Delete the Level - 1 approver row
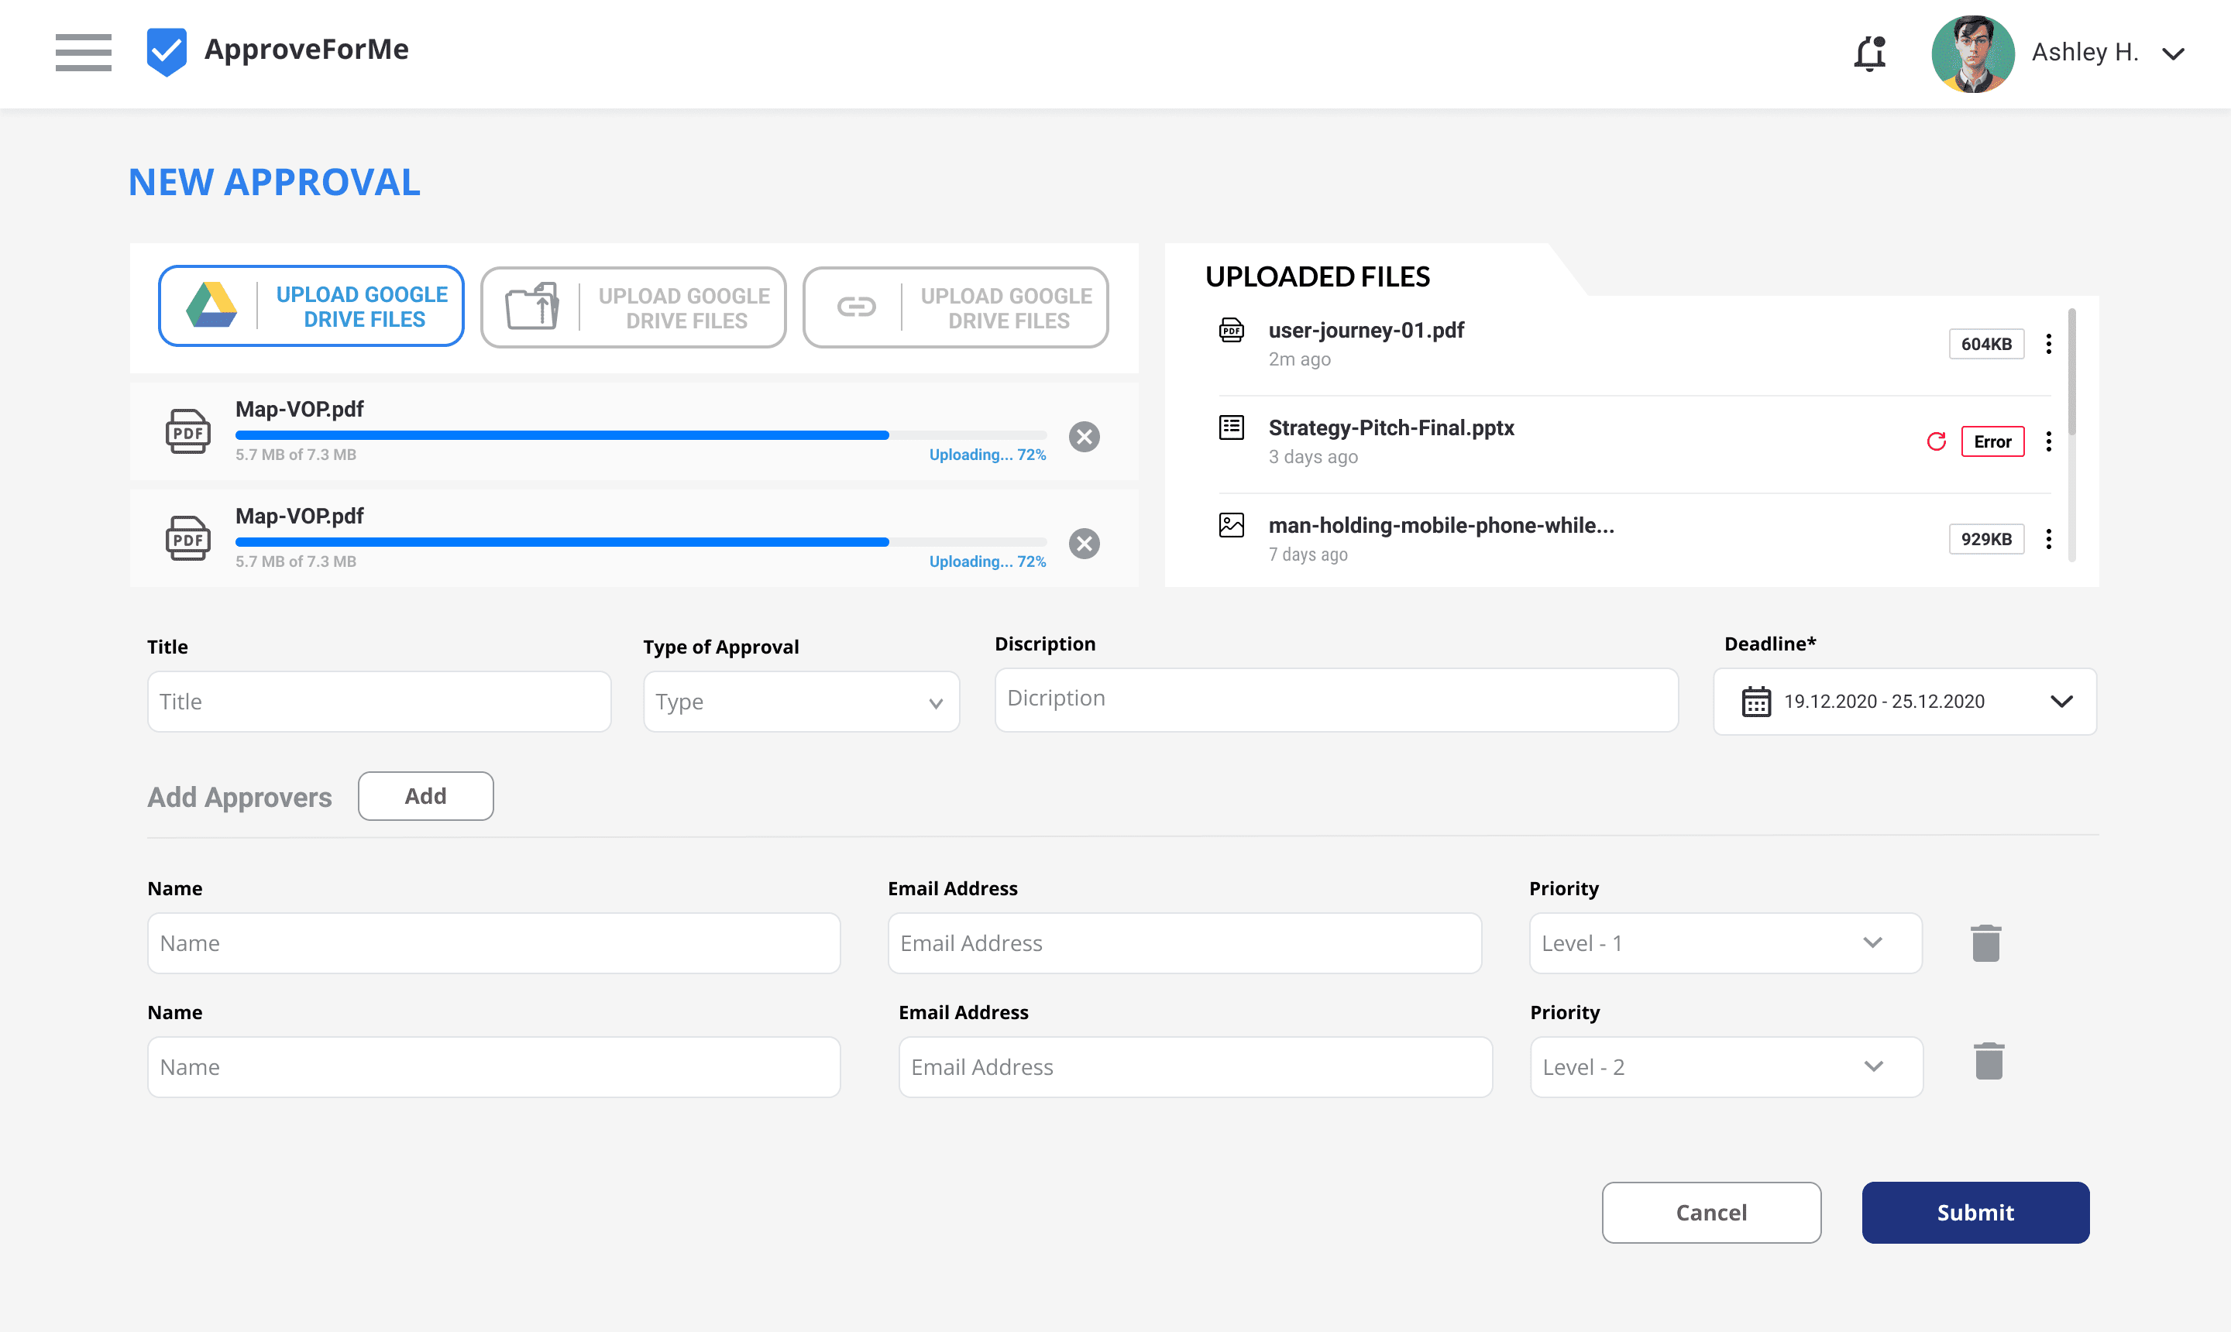Screen dimensions: 2231x1332 [x=1985, y=943]
